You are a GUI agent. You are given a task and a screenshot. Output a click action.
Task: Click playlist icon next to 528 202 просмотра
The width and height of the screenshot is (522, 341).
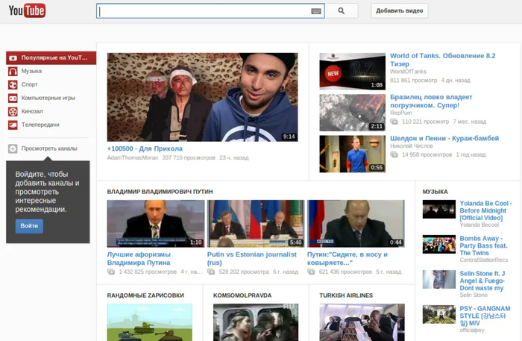point(211,272)
